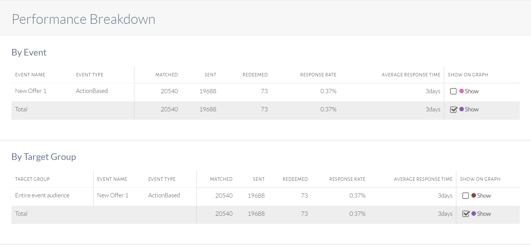
Task: Click the Target Group column header
Action: (32, 179)
